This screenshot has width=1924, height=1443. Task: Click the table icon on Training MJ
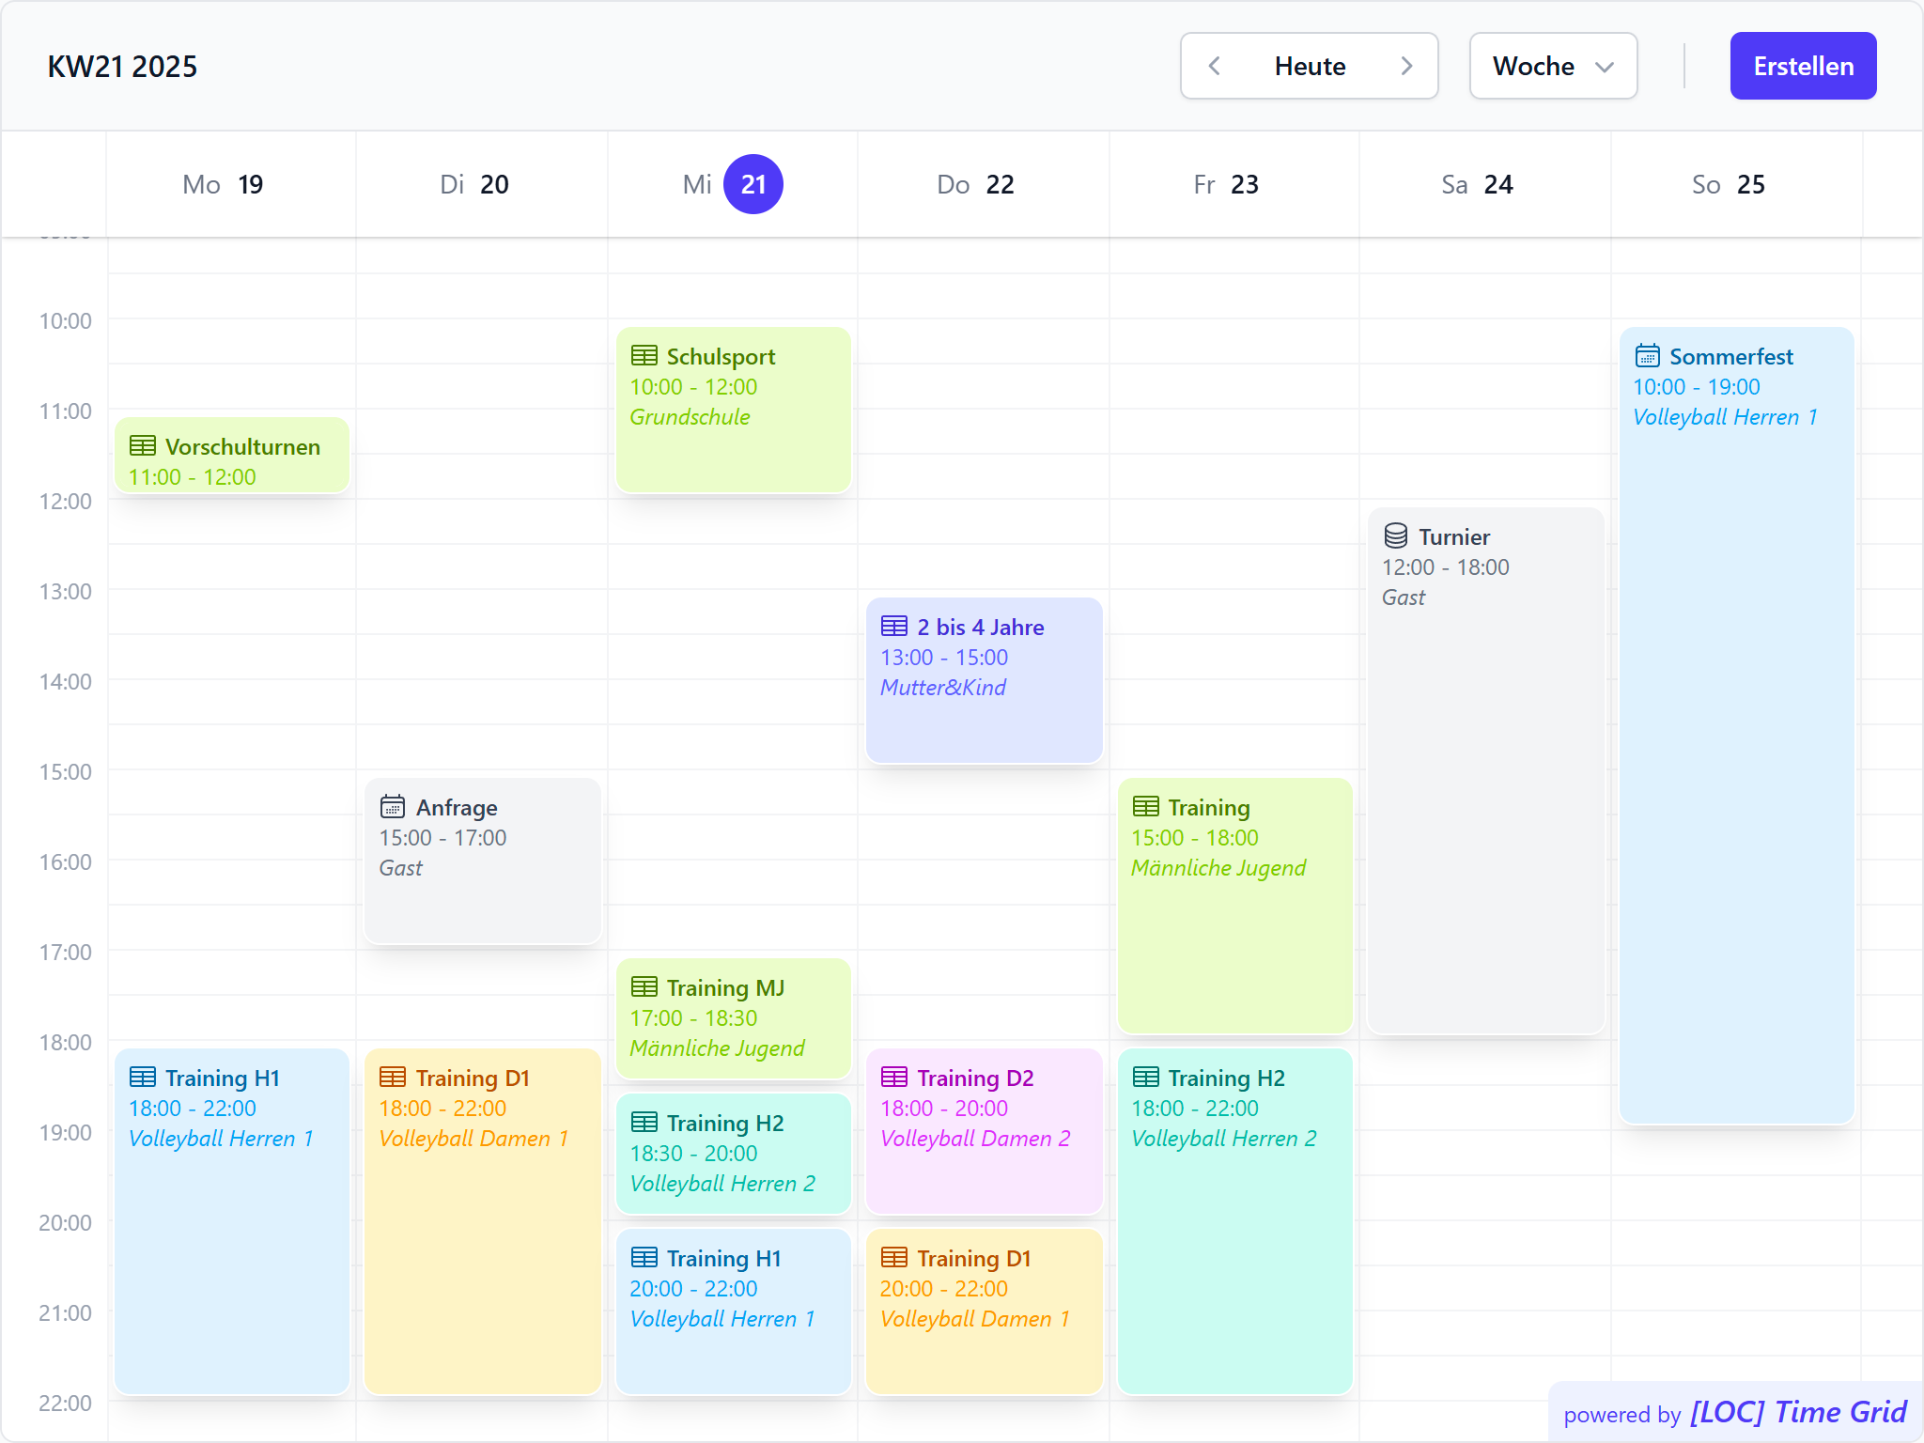point(644,987)
